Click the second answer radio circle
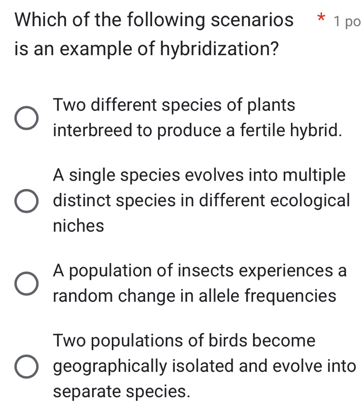The image size is (361, 413). click(26, 199)
